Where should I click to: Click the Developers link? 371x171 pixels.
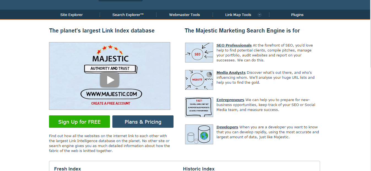(227, 127)
